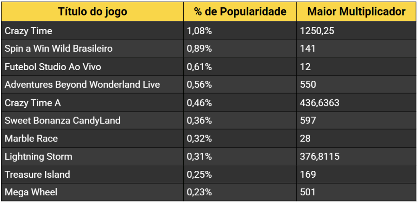Click the Futebol Studio Ao Vivo cell
This screenshot has width=418, height=203.
53,67
